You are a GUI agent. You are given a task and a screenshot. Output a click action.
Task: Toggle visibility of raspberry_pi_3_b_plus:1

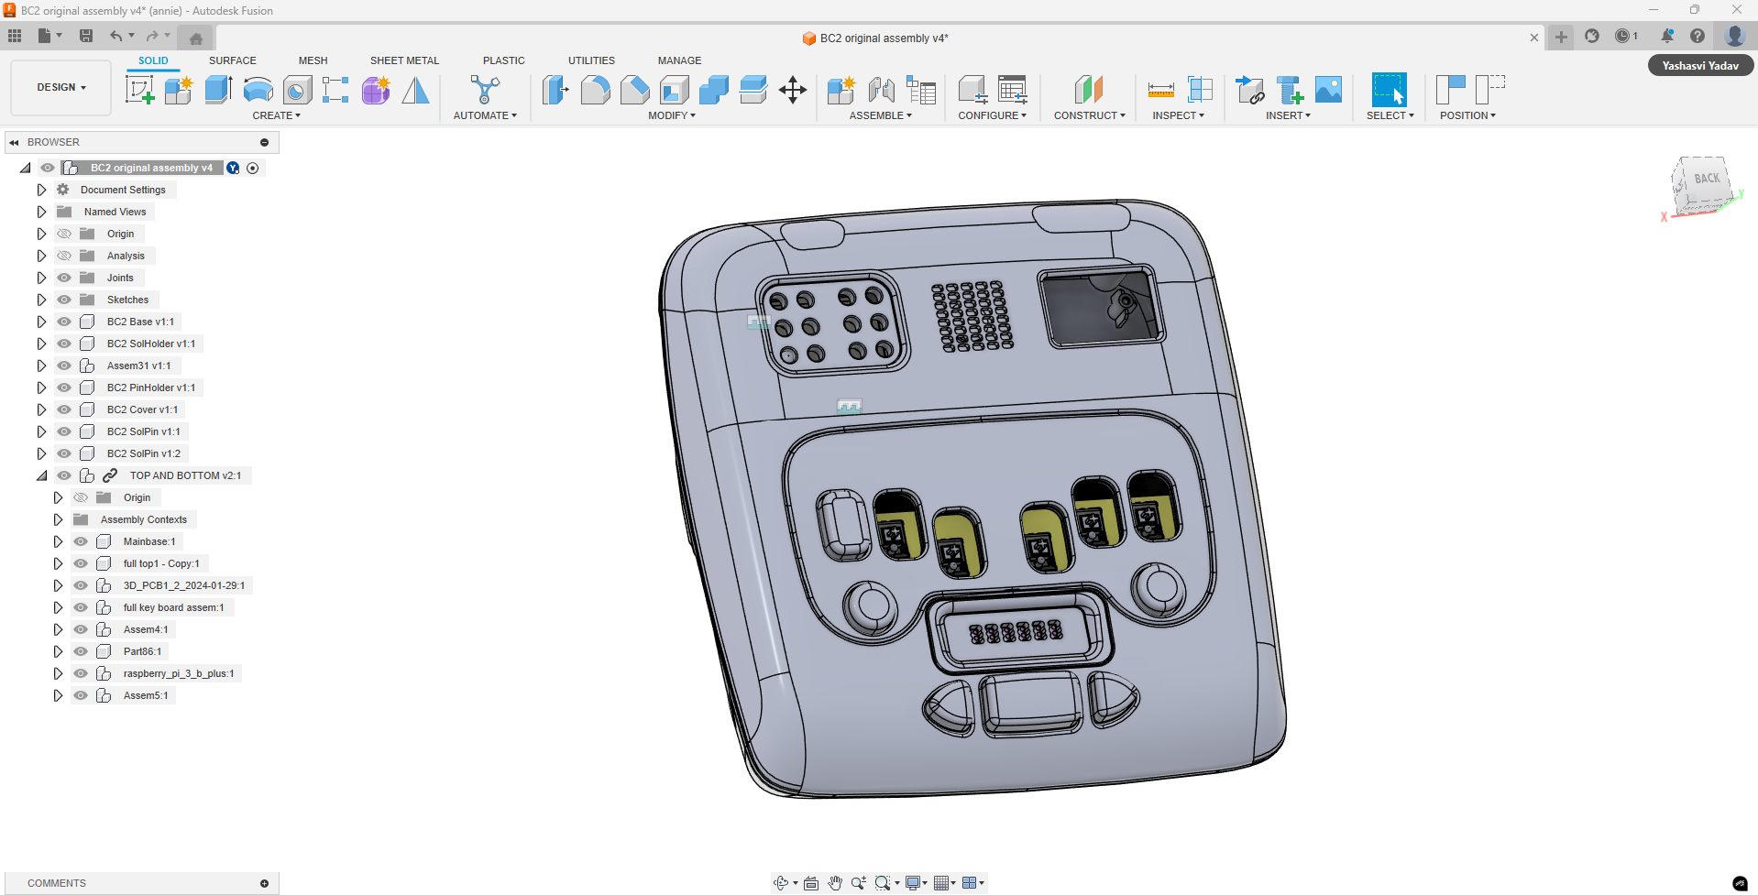[81, 673]
